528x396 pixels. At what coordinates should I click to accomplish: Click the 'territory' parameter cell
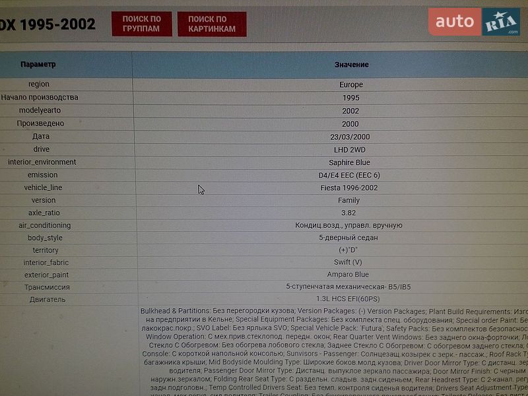click(x=46, y=250)
